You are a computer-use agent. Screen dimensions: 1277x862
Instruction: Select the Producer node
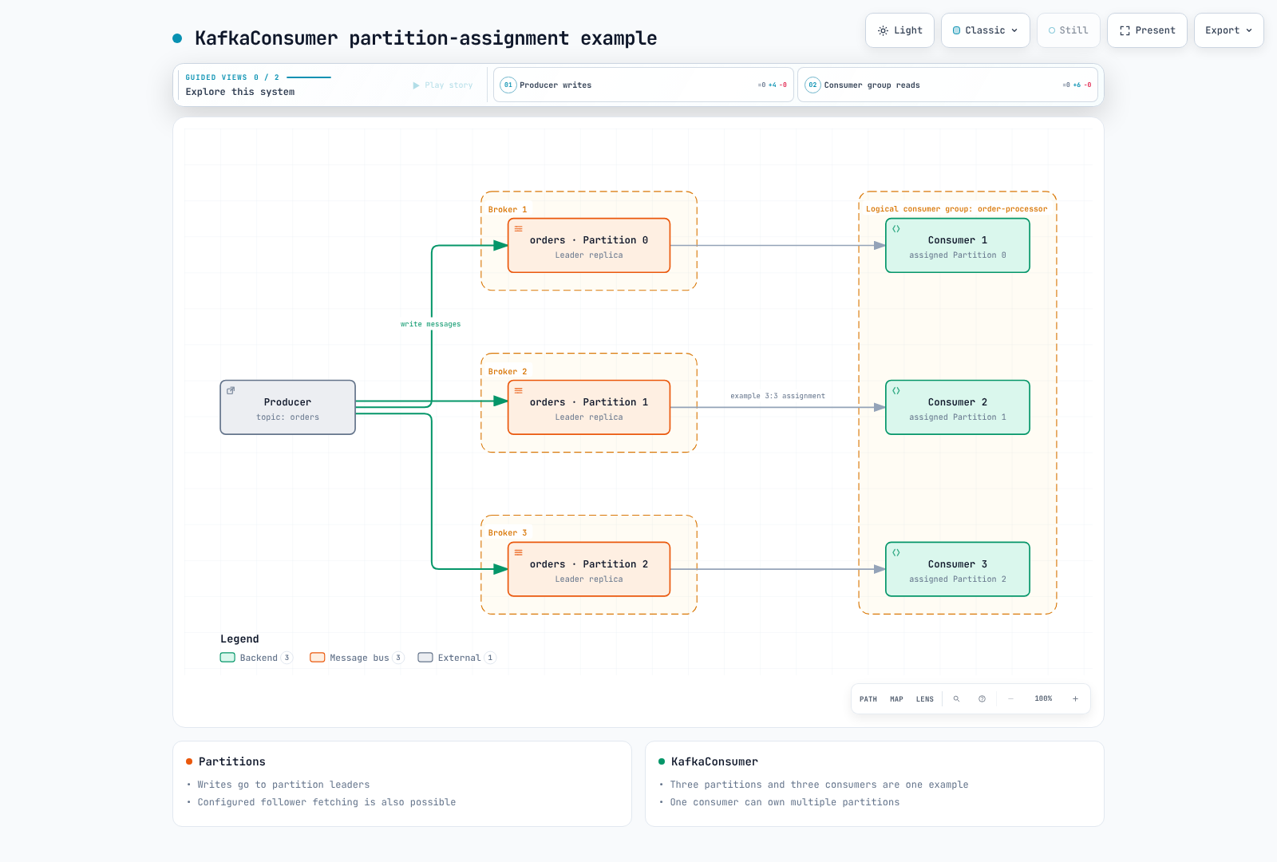point(287,407)
